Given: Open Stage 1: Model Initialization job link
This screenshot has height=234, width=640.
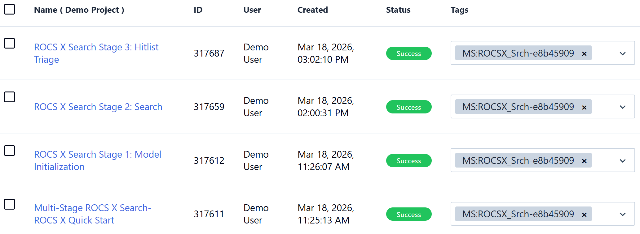Looking at the screenshot, I should coord(97,155).
